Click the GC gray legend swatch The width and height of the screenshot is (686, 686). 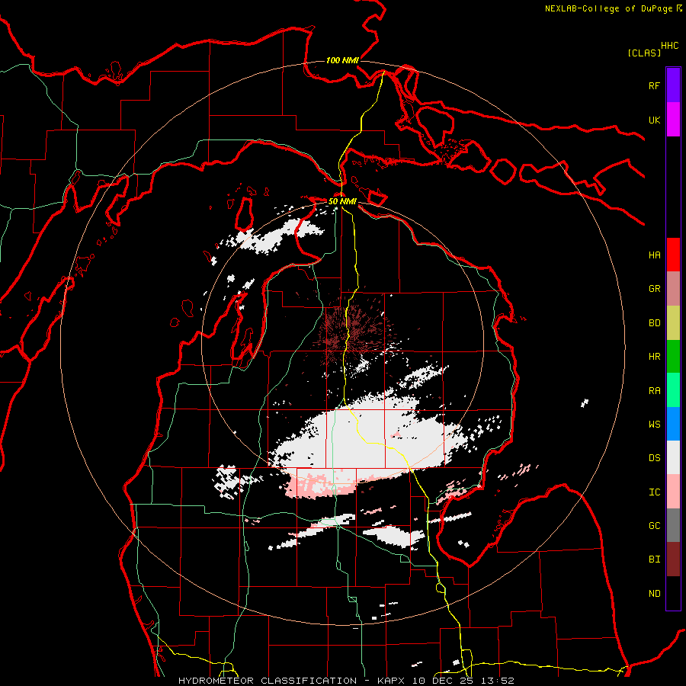[x=673, y=525]
